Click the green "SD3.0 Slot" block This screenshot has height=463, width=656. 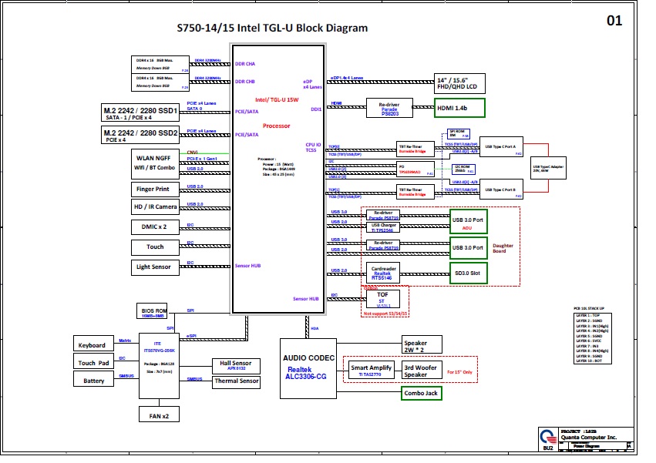pyautogui.click(x=468, y=273)
